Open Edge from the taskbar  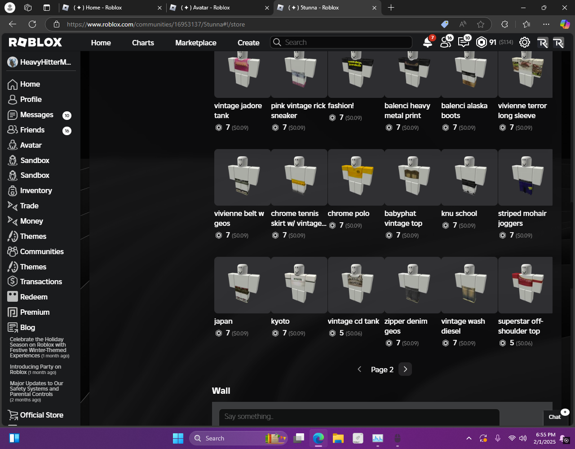click(x=318, y=438)
